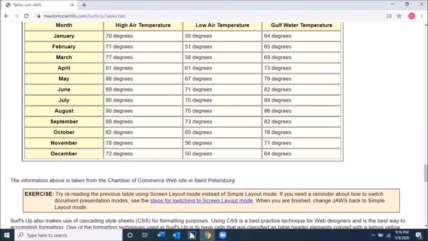Open Task View on taskbar
The image size is (428, 241).
[145, 235]
